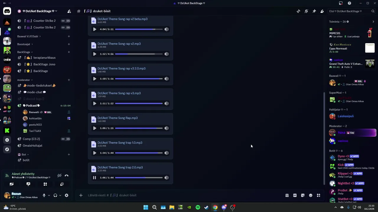Join OmaisHoitajat voice channel

pos(44,145)
